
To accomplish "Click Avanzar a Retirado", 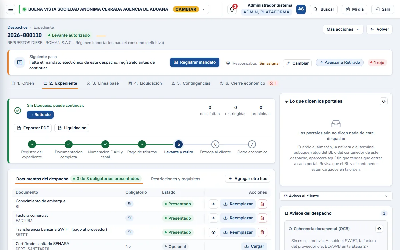I will (x=340, y=62).
